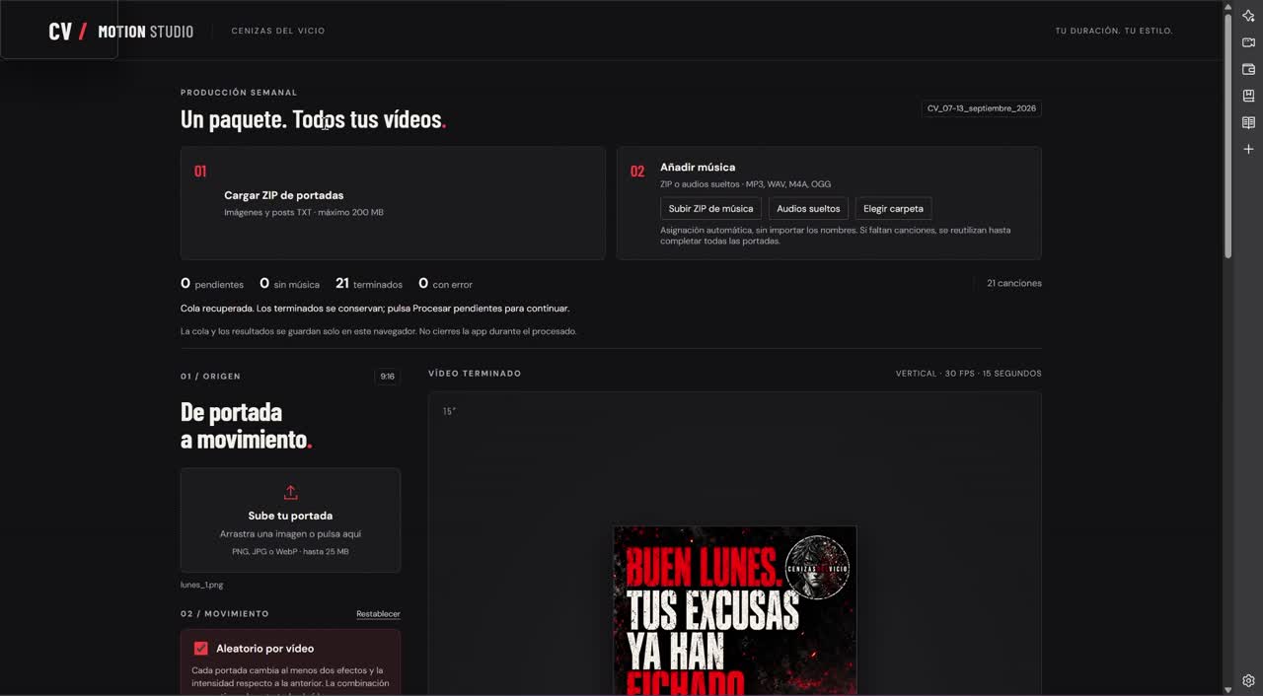
Task: Click the 0 con error counter
Action: [x=445, y=284]
